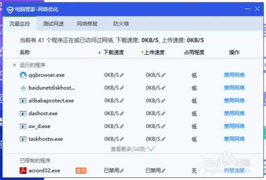Edit upload speed limit for qqbrowser.exe
The image size is (266, 180).
tap(163, 75)
